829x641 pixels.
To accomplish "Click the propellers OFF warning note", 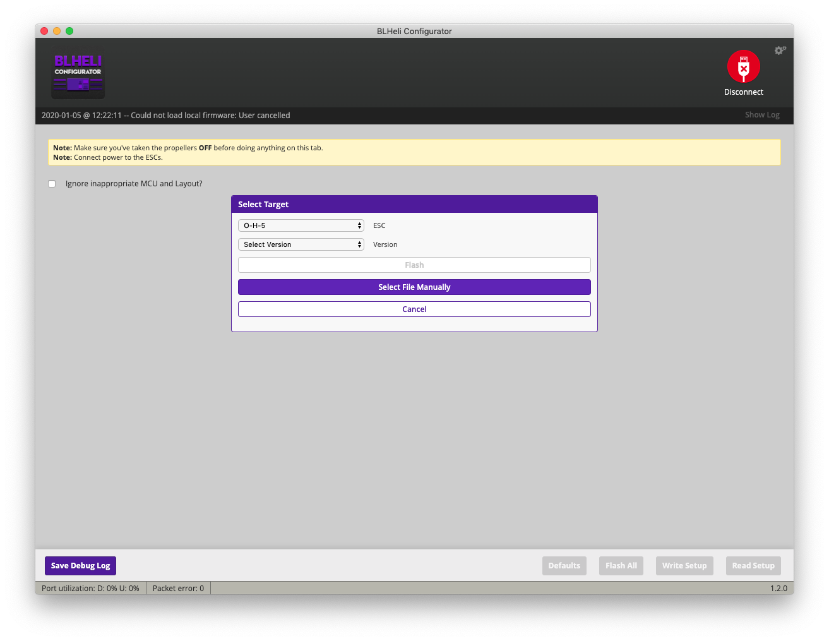I will pos(188,148).
